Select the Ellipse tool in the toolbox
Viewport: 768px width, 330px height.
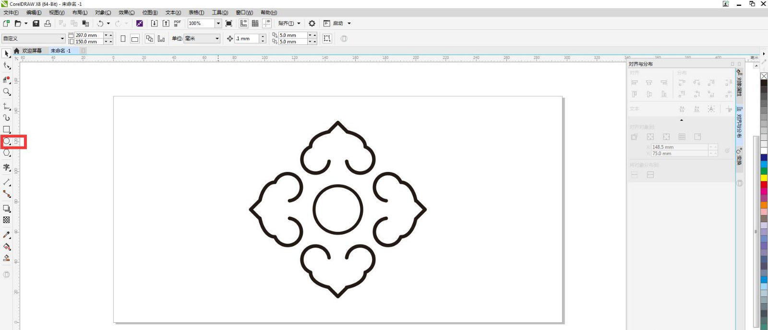[7, 141]
